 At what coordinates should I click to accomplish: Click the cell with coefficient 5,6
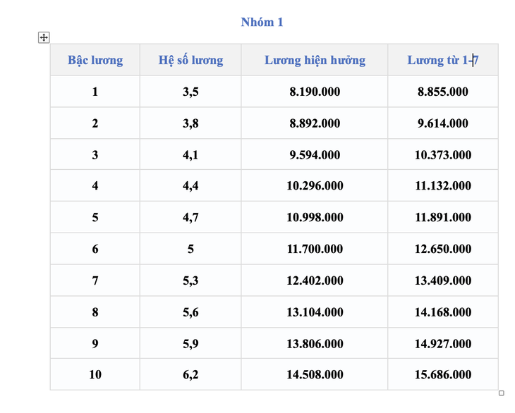click(190, 312)
